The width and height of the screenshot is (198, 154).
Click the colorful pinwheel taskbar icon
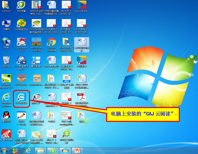pyautogui.click(x=15, y=151)
